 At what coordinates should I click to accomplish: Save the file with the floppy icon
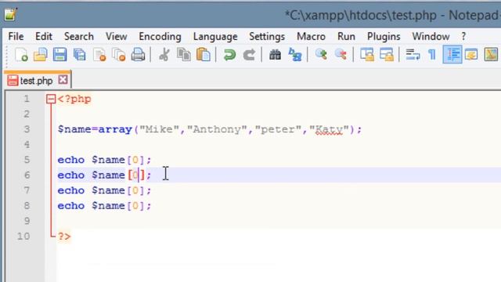coord(59,55)
